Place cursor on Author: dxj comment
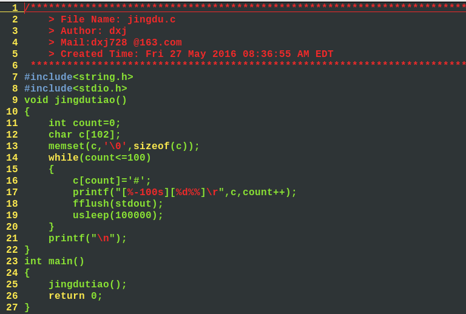This screenshot has width=466, height=314. coord(93,31)
